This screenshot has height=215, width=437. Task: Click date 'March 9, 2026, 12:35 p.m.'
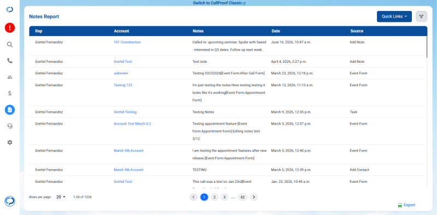click(291, 112)
